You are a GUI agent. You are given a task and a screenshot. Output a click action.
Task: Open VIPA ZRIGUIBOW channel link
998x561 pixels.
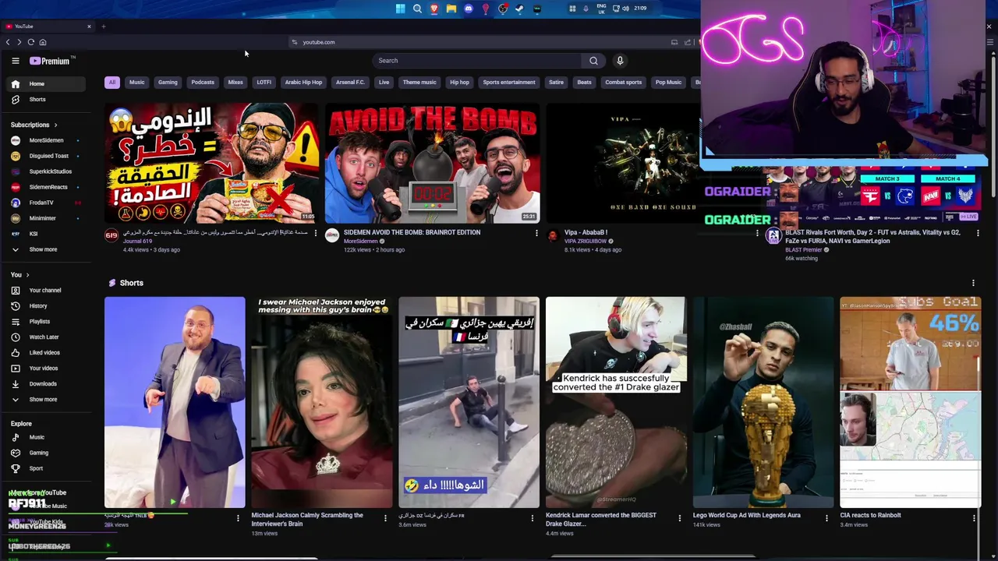[586, 242]
